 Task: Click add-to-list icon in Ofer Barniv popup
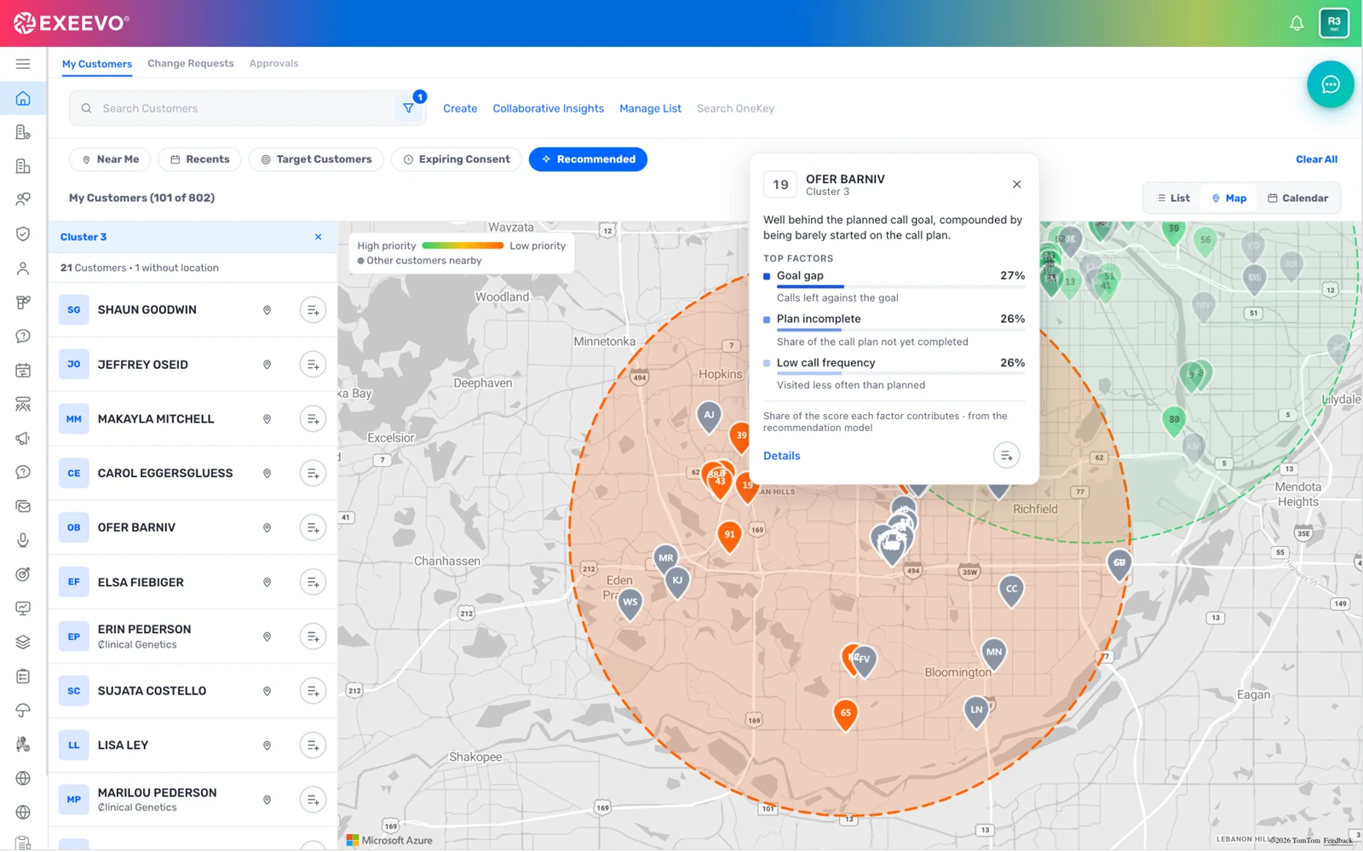1006,456
